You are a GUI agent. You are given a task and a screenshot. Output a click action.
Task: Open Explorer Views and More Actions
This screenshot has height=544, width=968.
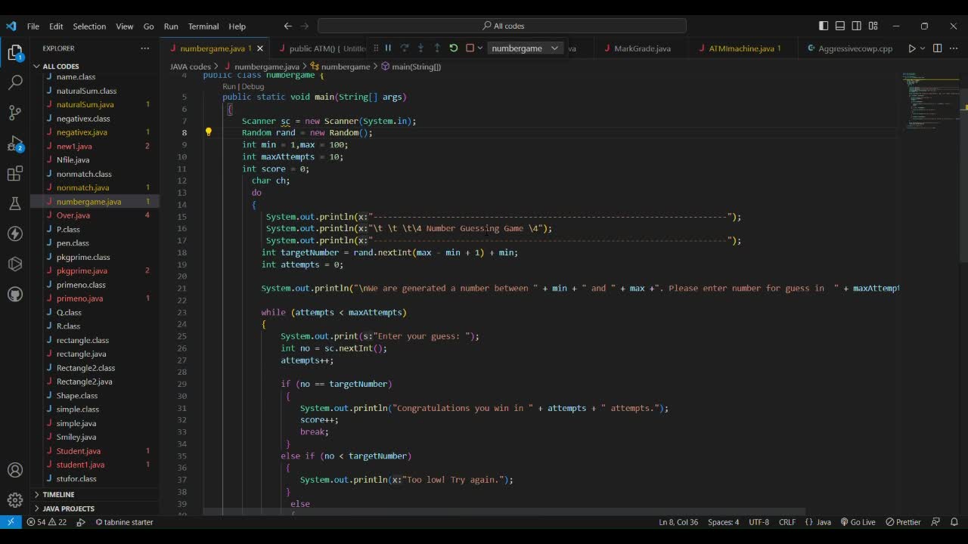pyautogui.click(x=145, y=48)
